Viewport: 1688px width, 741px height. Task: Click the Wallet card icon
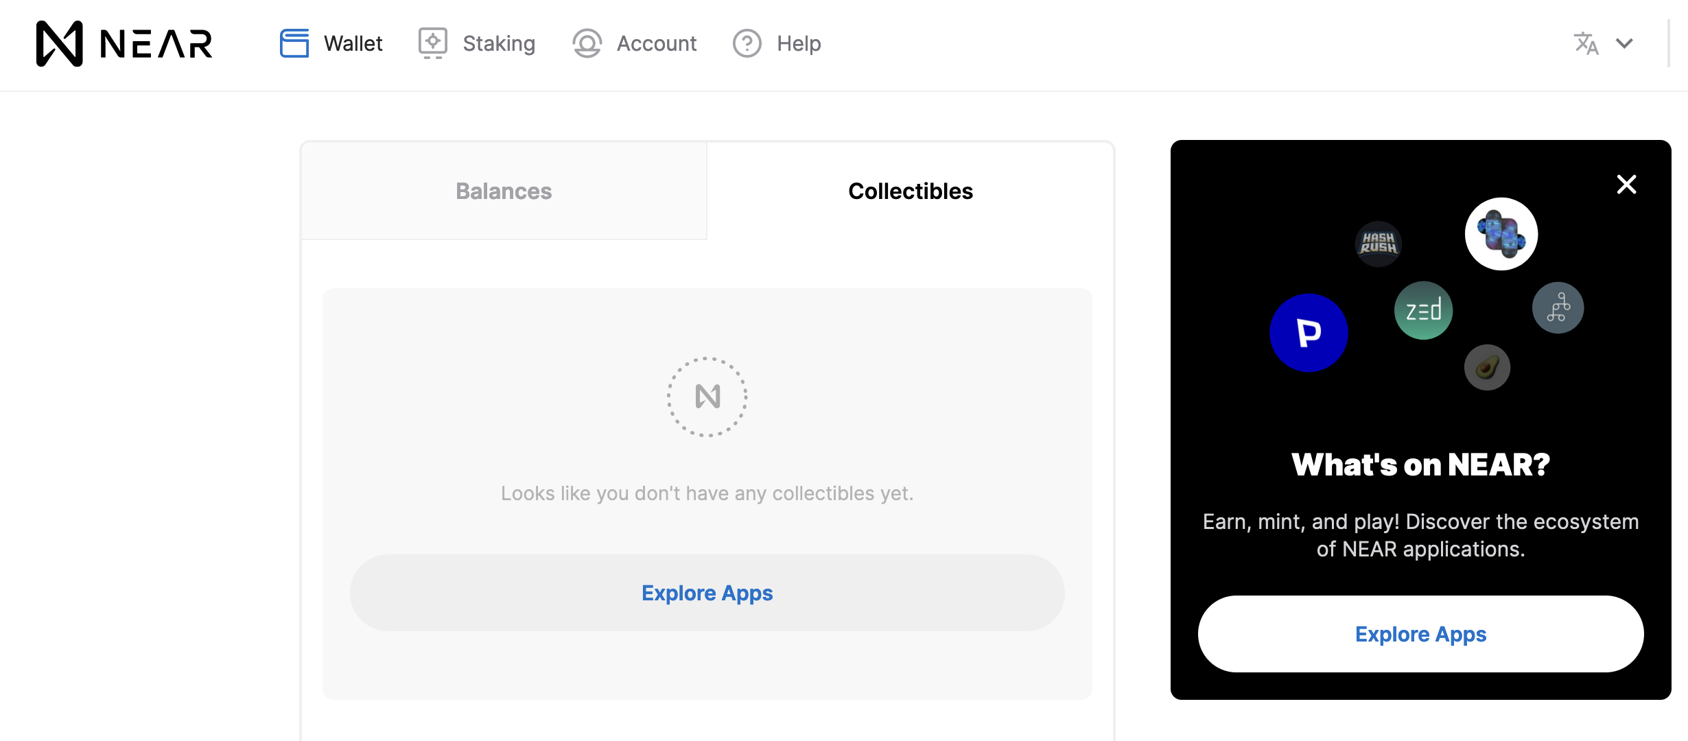click(x=294, y=43)
